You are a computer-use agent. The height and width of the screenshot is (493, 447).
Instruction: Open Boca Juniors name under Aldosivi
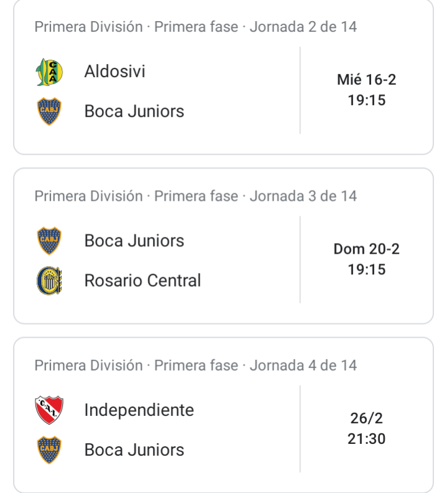pos(134,111)
